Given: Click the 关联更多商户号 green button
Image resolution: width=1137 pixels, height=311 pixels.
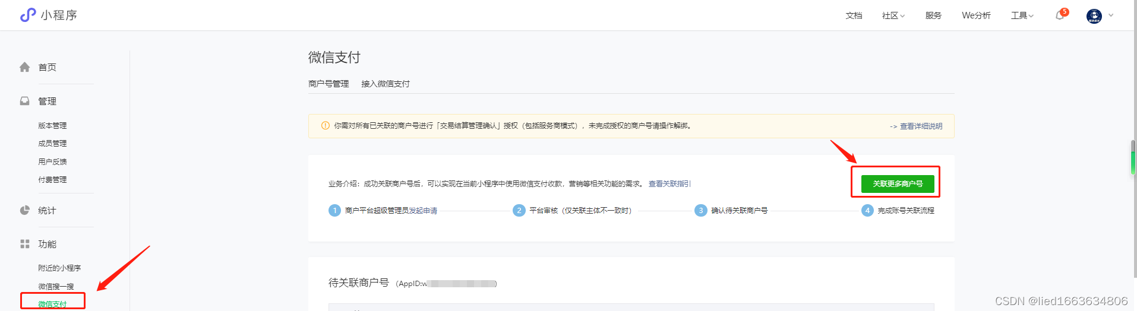Looking at the screenshot, I should point(898,184).
